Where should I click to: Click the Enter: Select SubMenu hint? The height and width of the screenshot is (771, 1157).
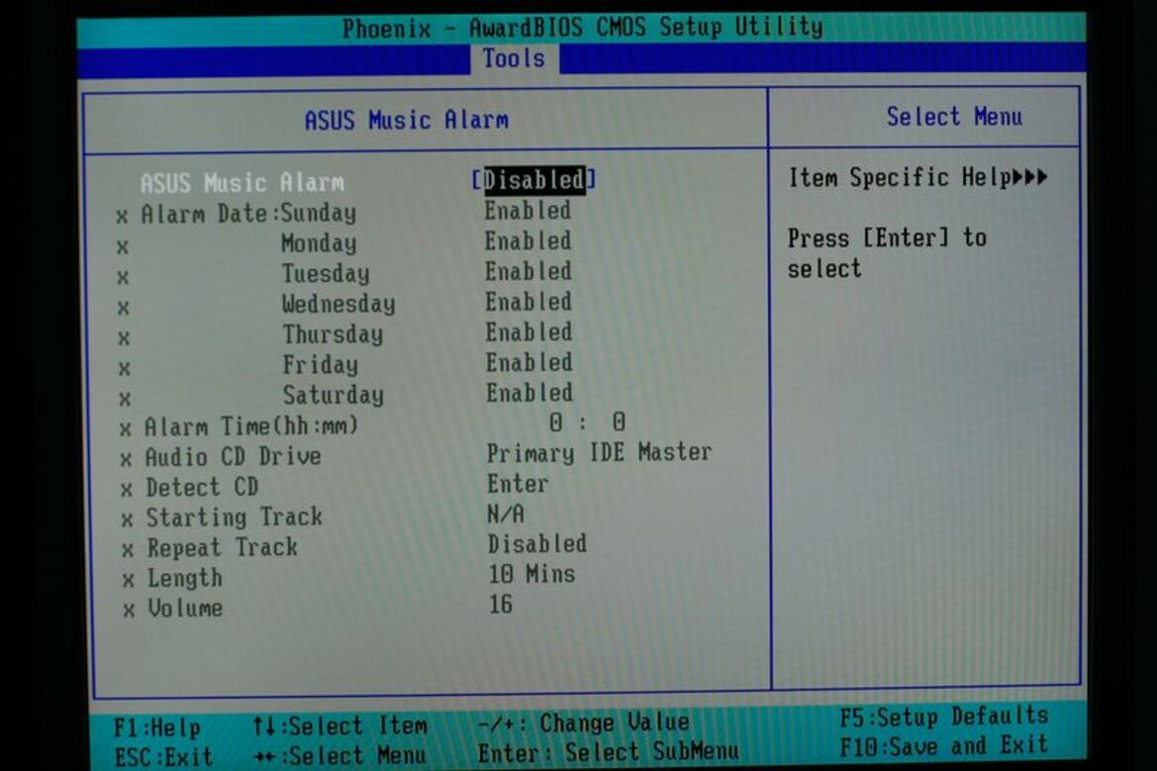pos(608,752)
